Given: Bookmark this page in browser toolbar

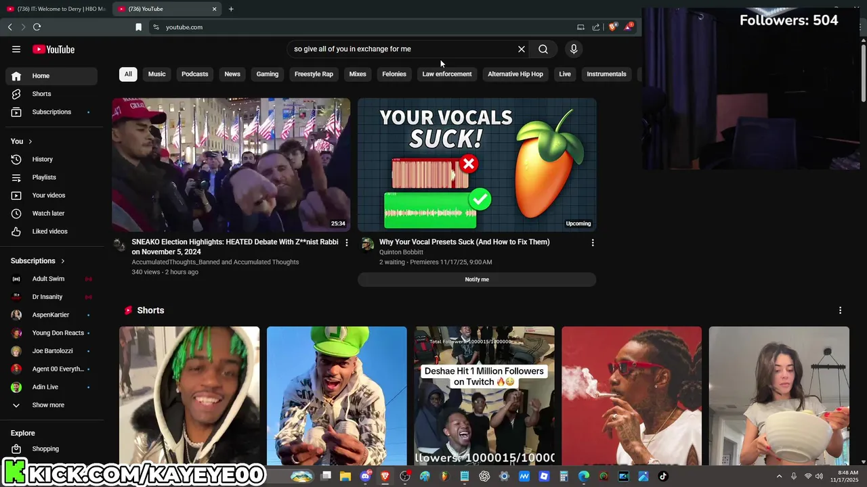Looking at the screenshot, I should tap(138, 27).
